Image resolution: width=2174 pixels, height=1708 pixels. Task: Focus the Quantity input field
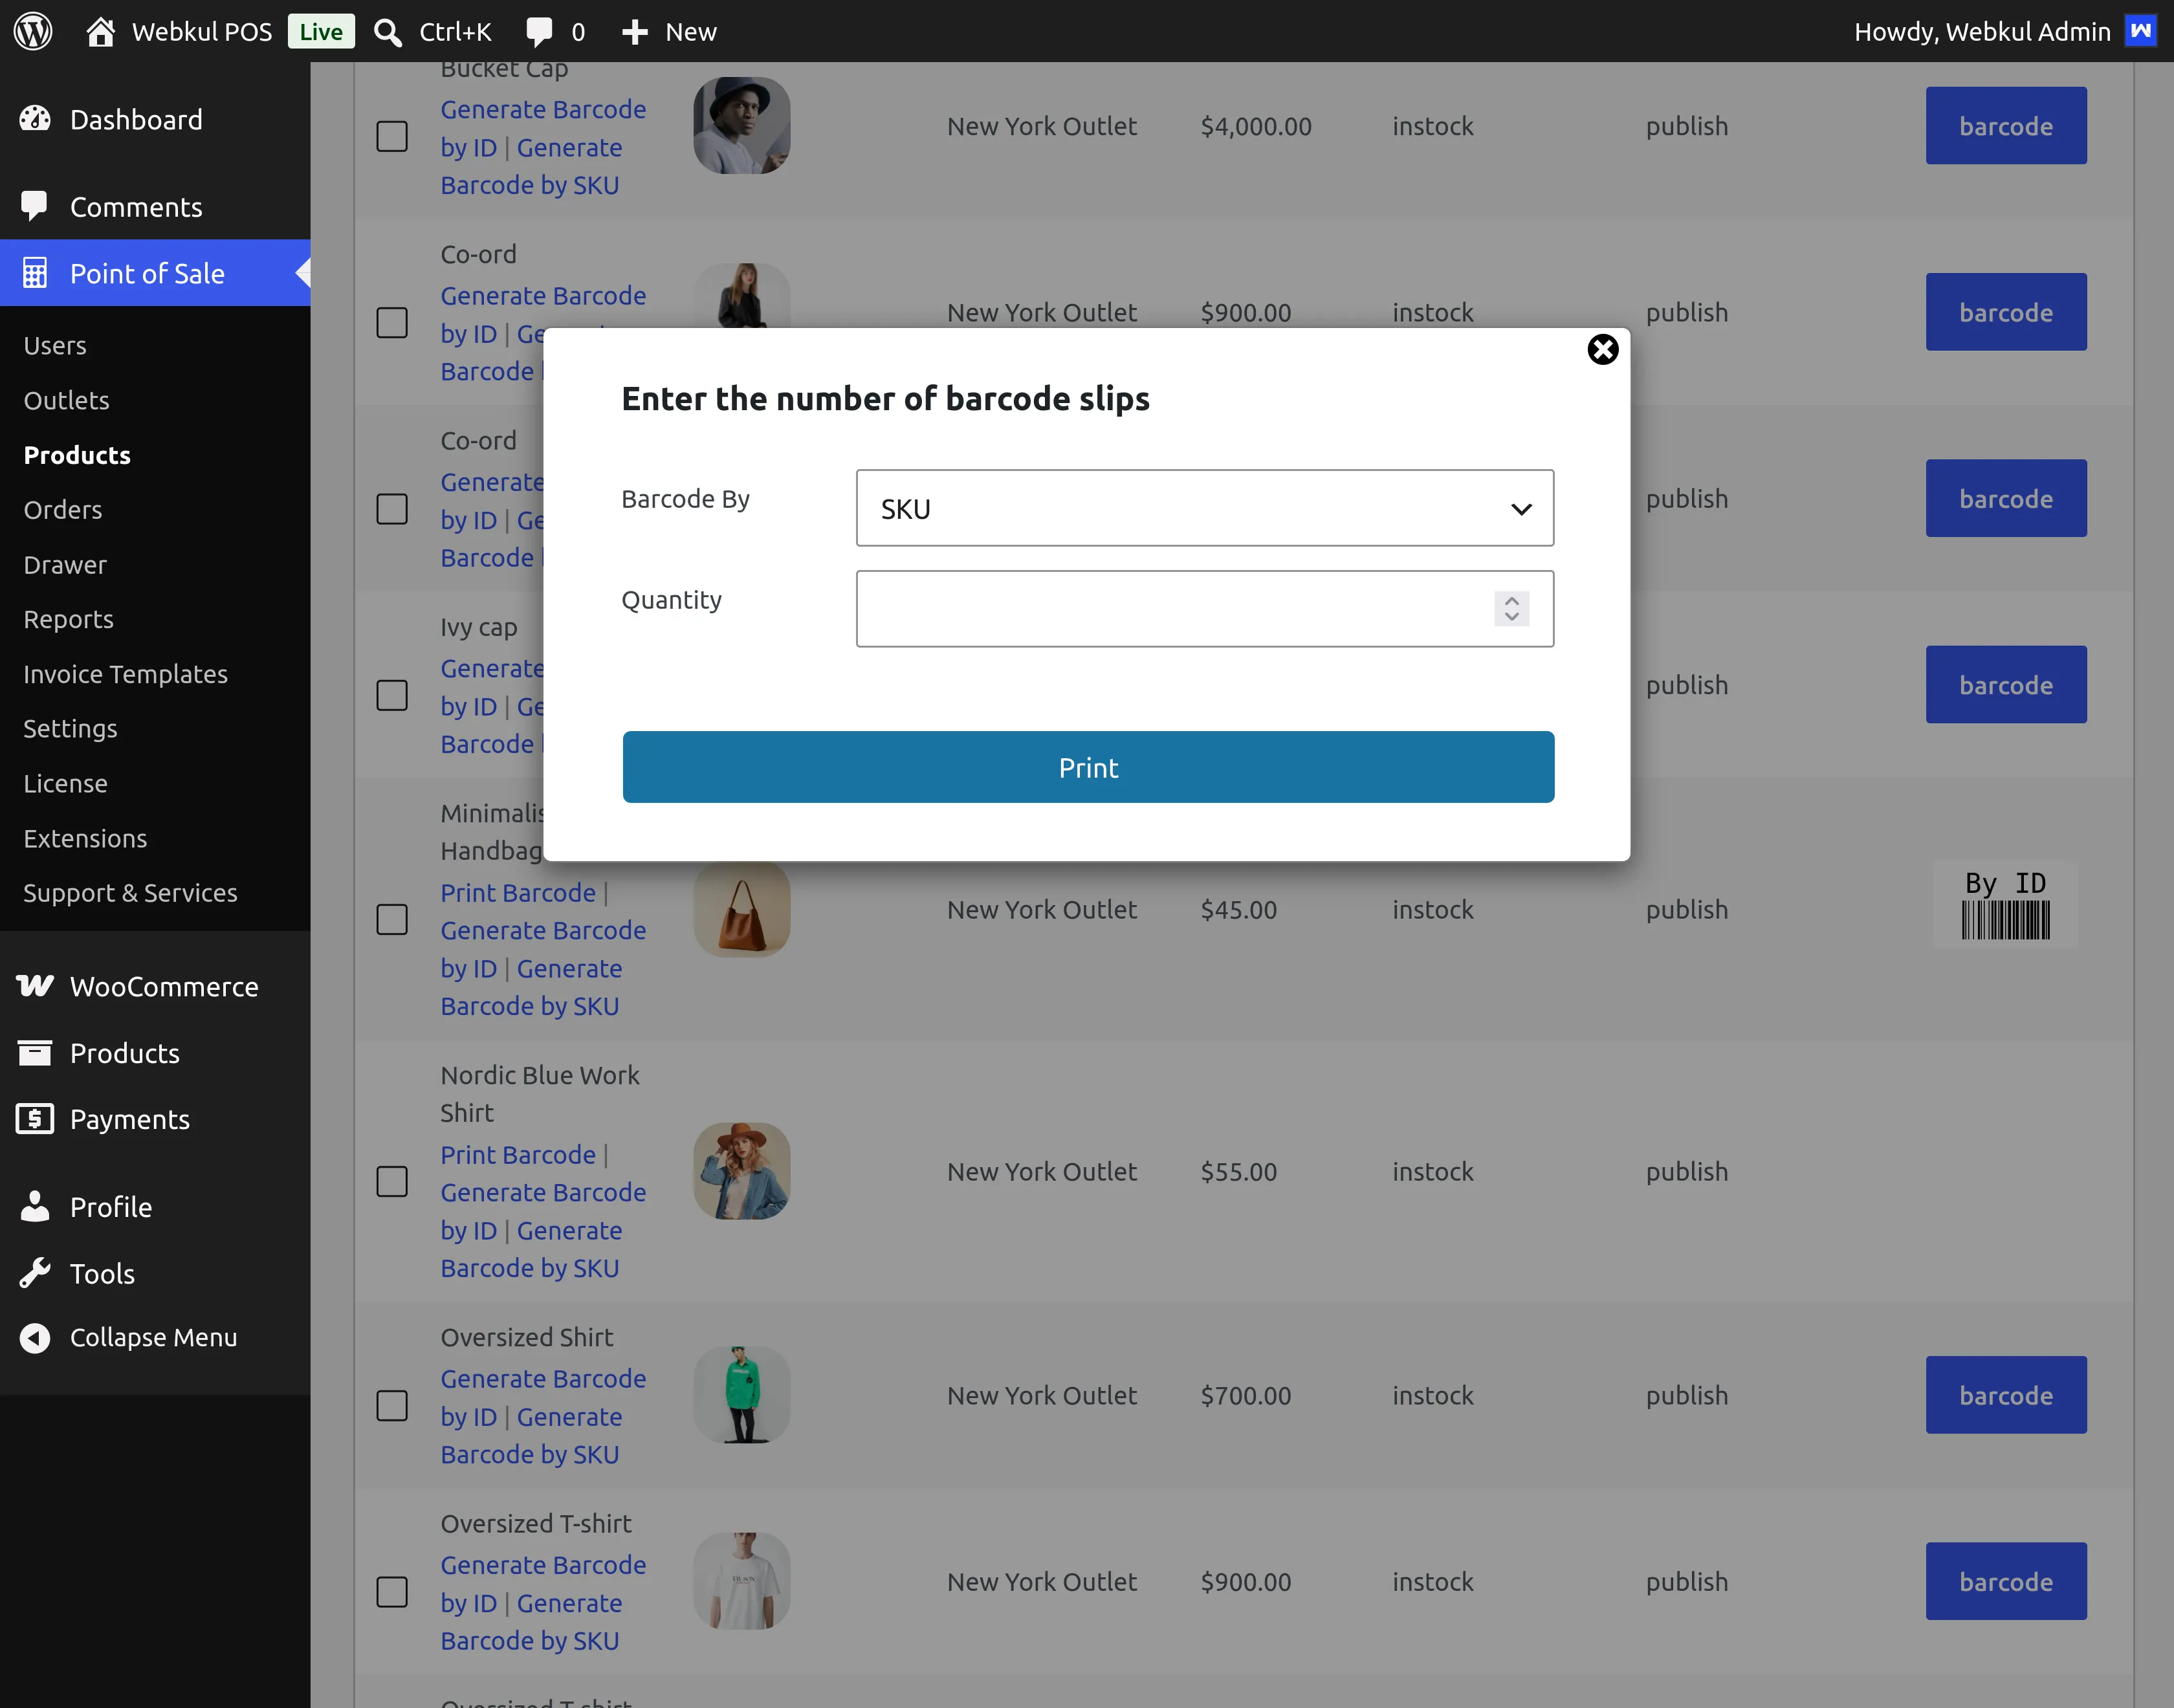tap(1205, 609)
